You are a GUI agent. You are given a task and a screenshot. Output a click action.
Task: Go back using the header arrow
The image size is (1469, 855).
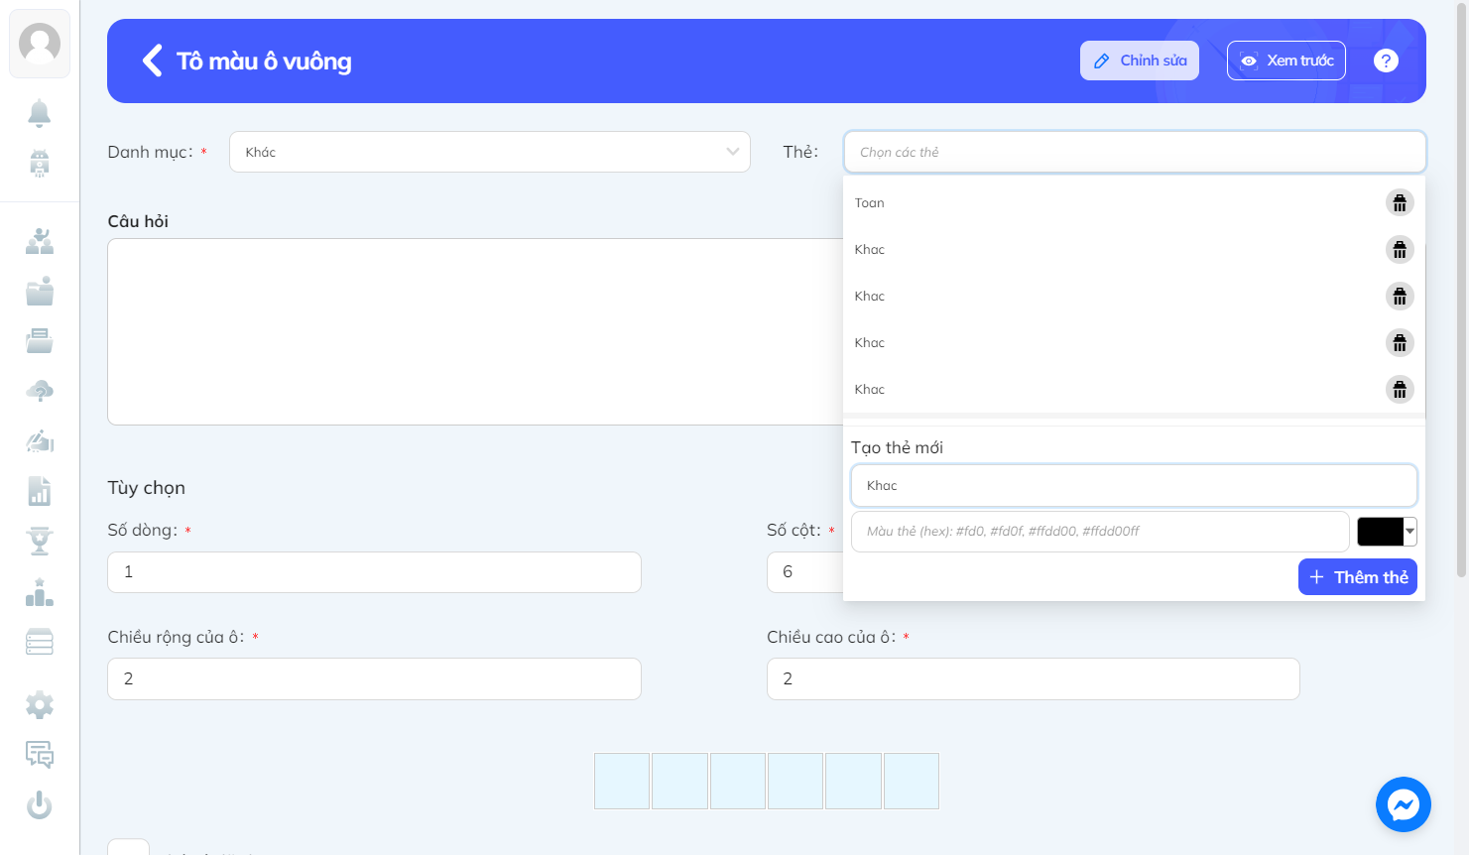153,61
